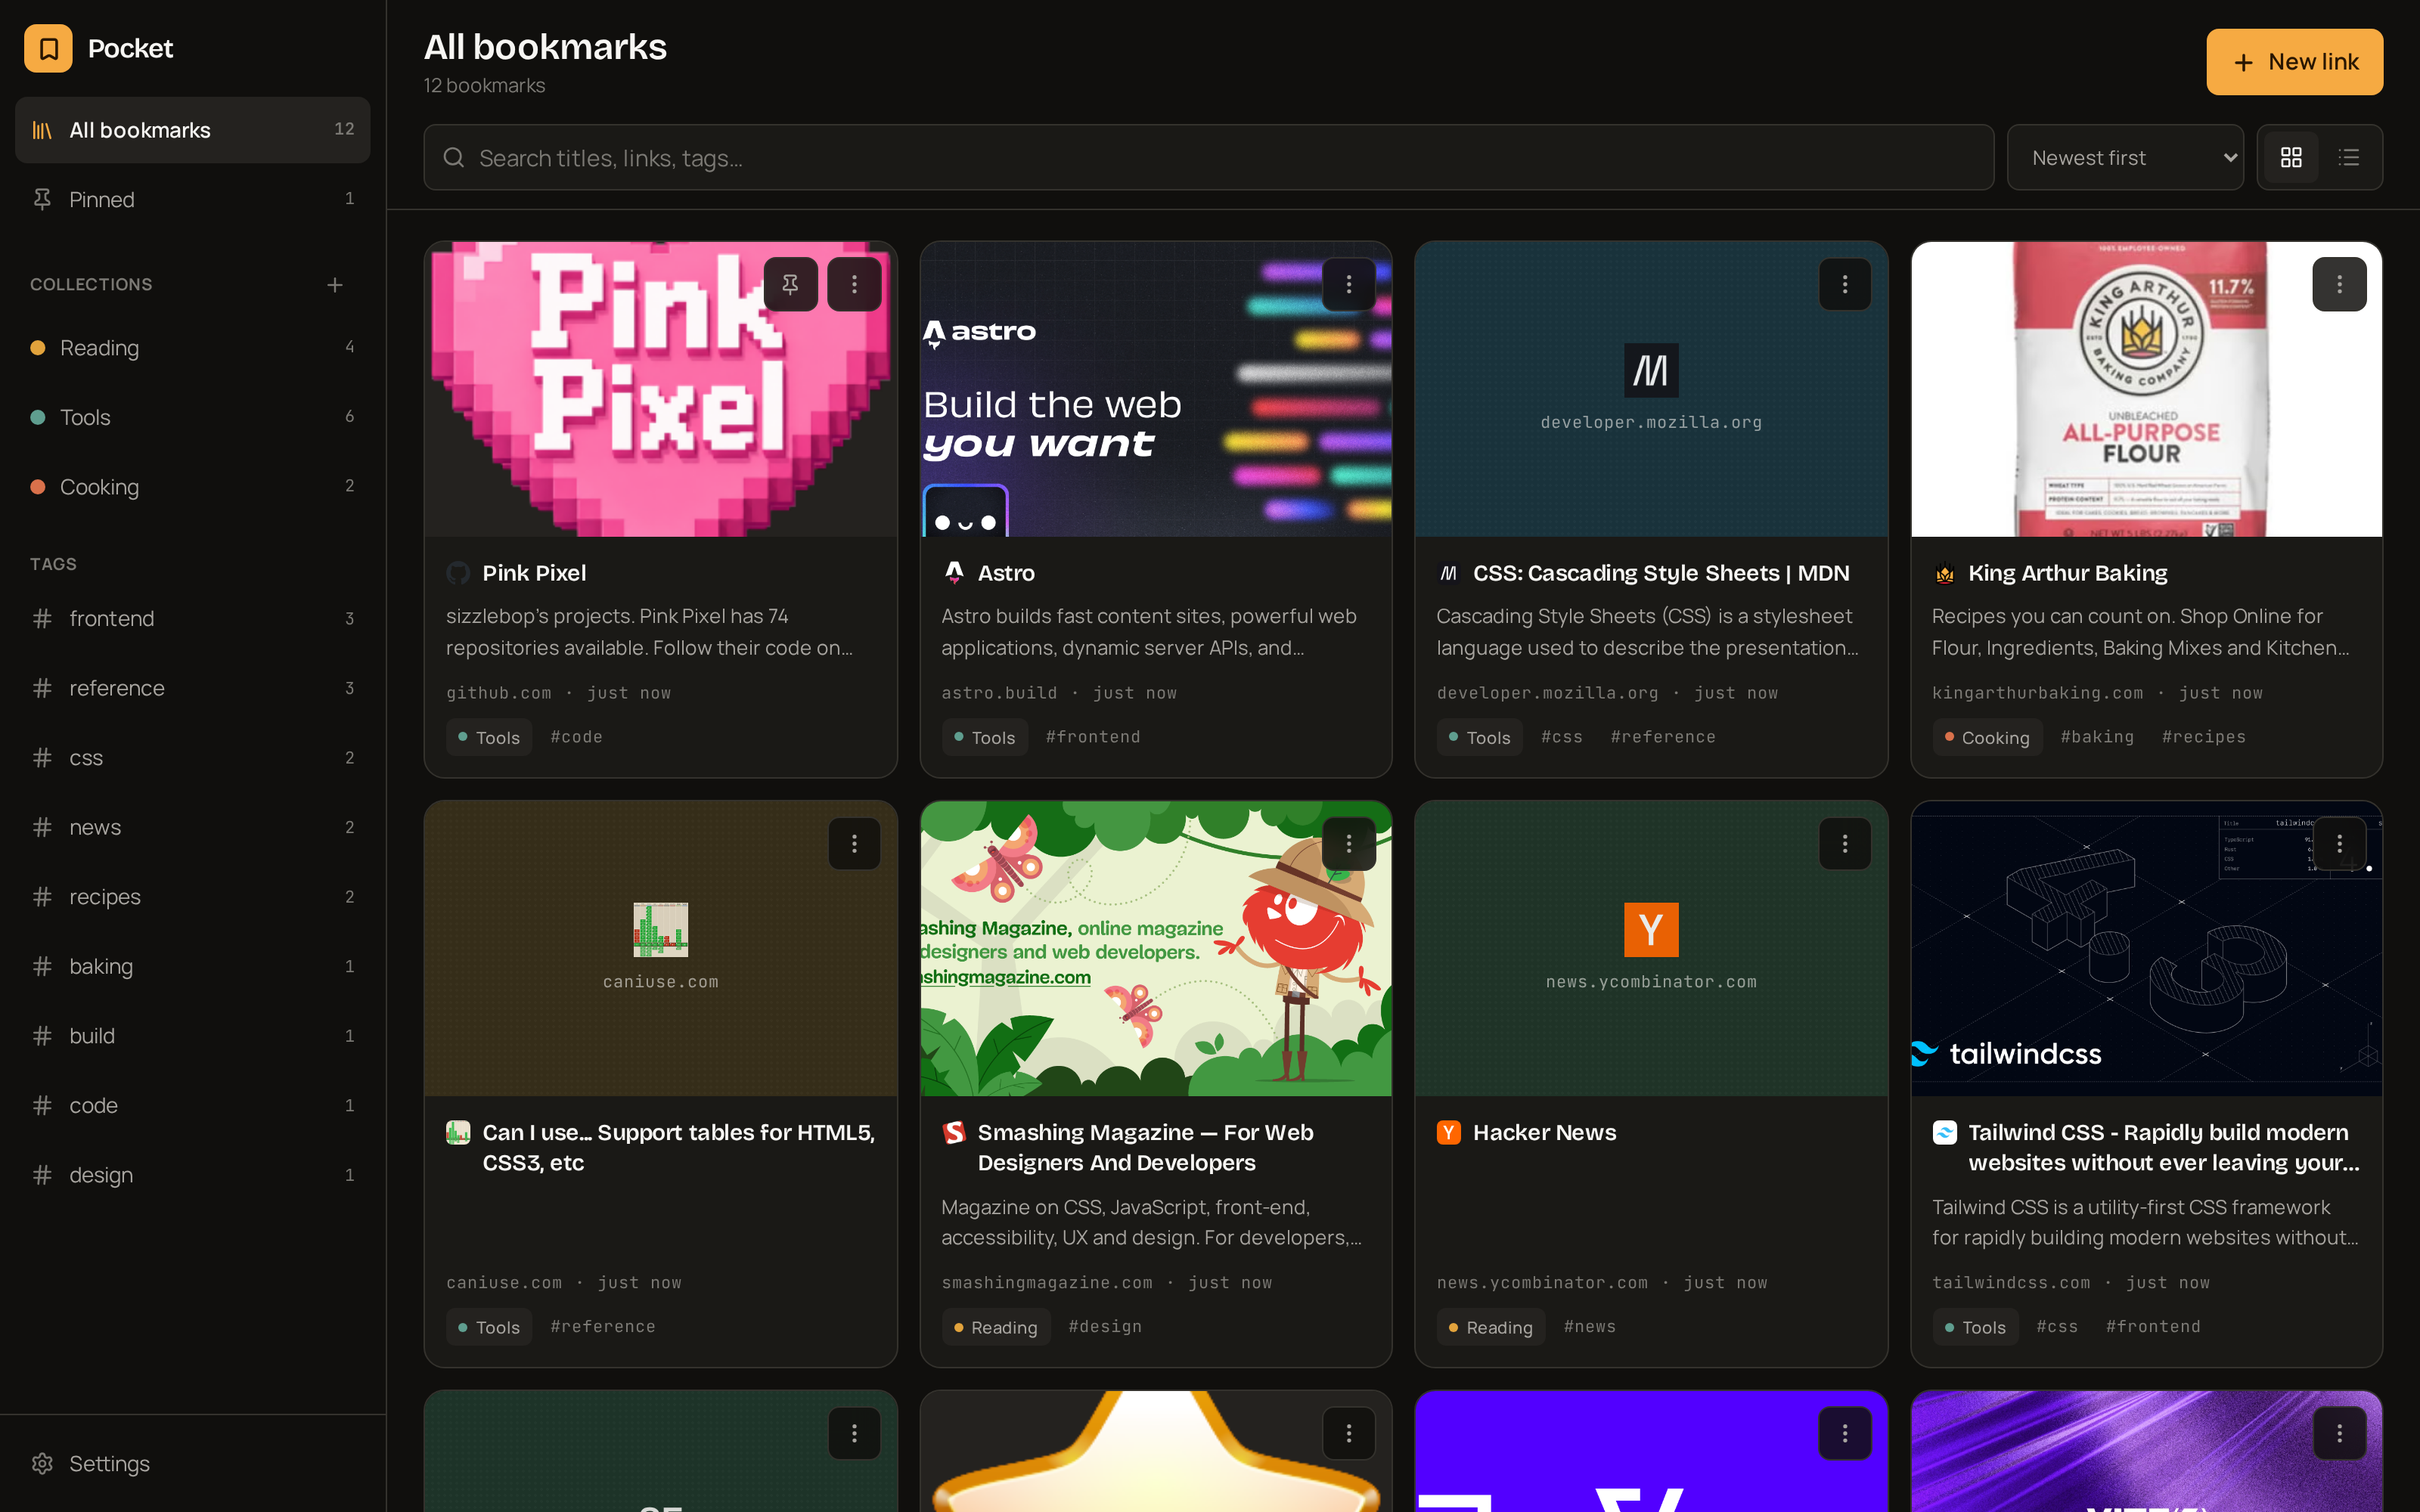Viewport: 2420px width, 1512px height.
Task: Open the Tools collection
Action: click(x=192, y=417)
